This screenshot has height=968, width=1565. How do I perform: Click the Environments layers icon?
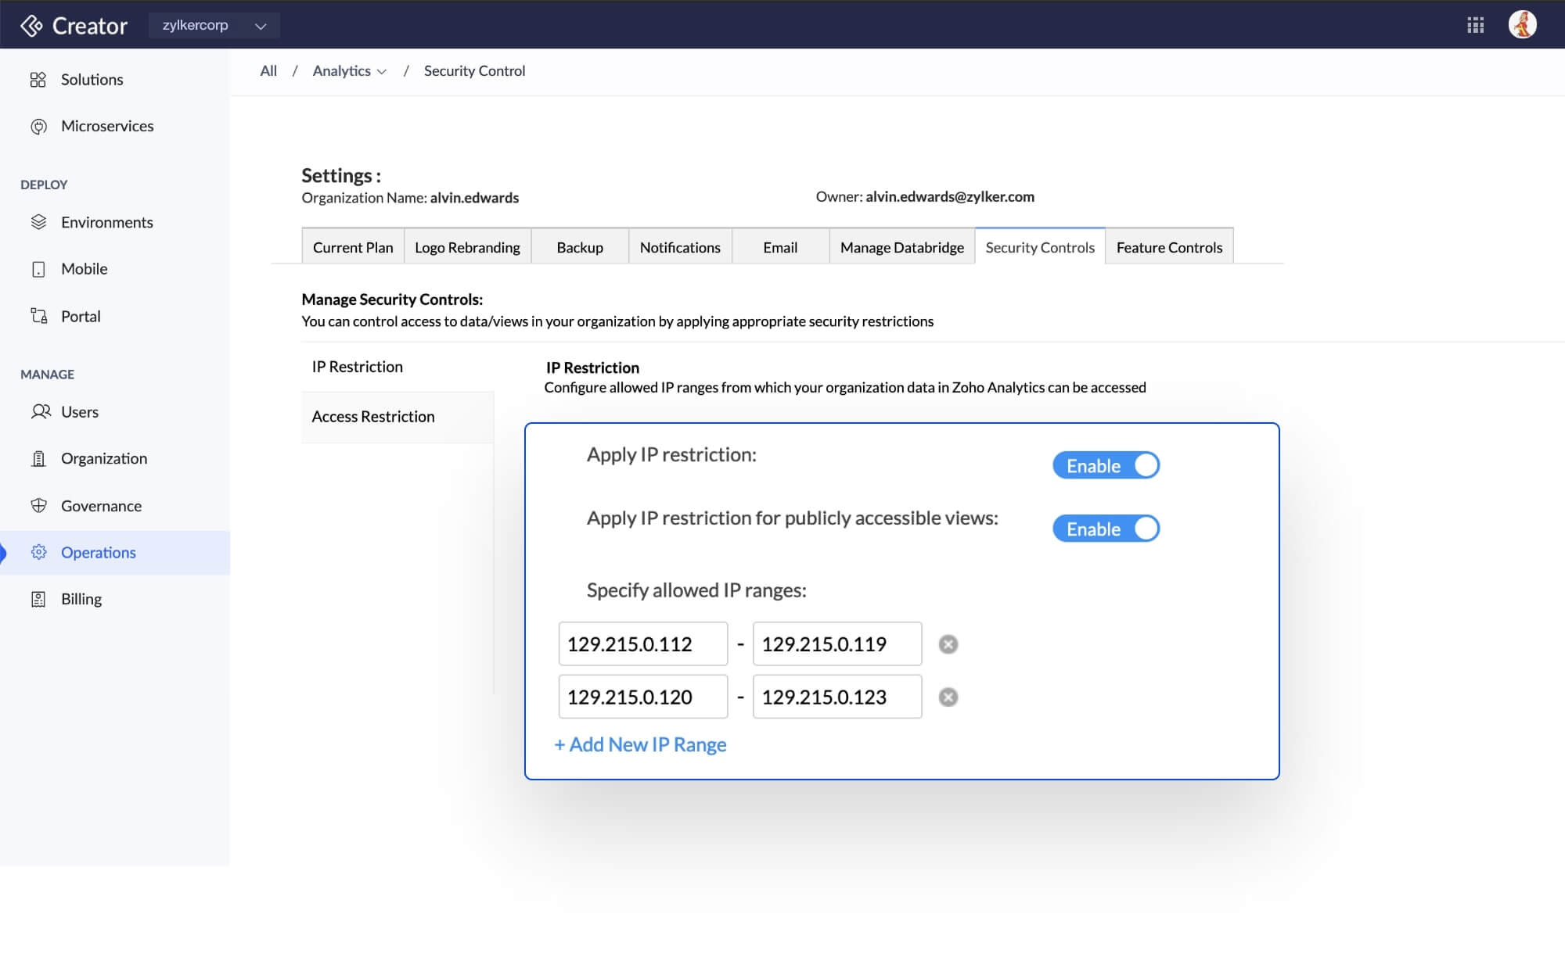38,222
